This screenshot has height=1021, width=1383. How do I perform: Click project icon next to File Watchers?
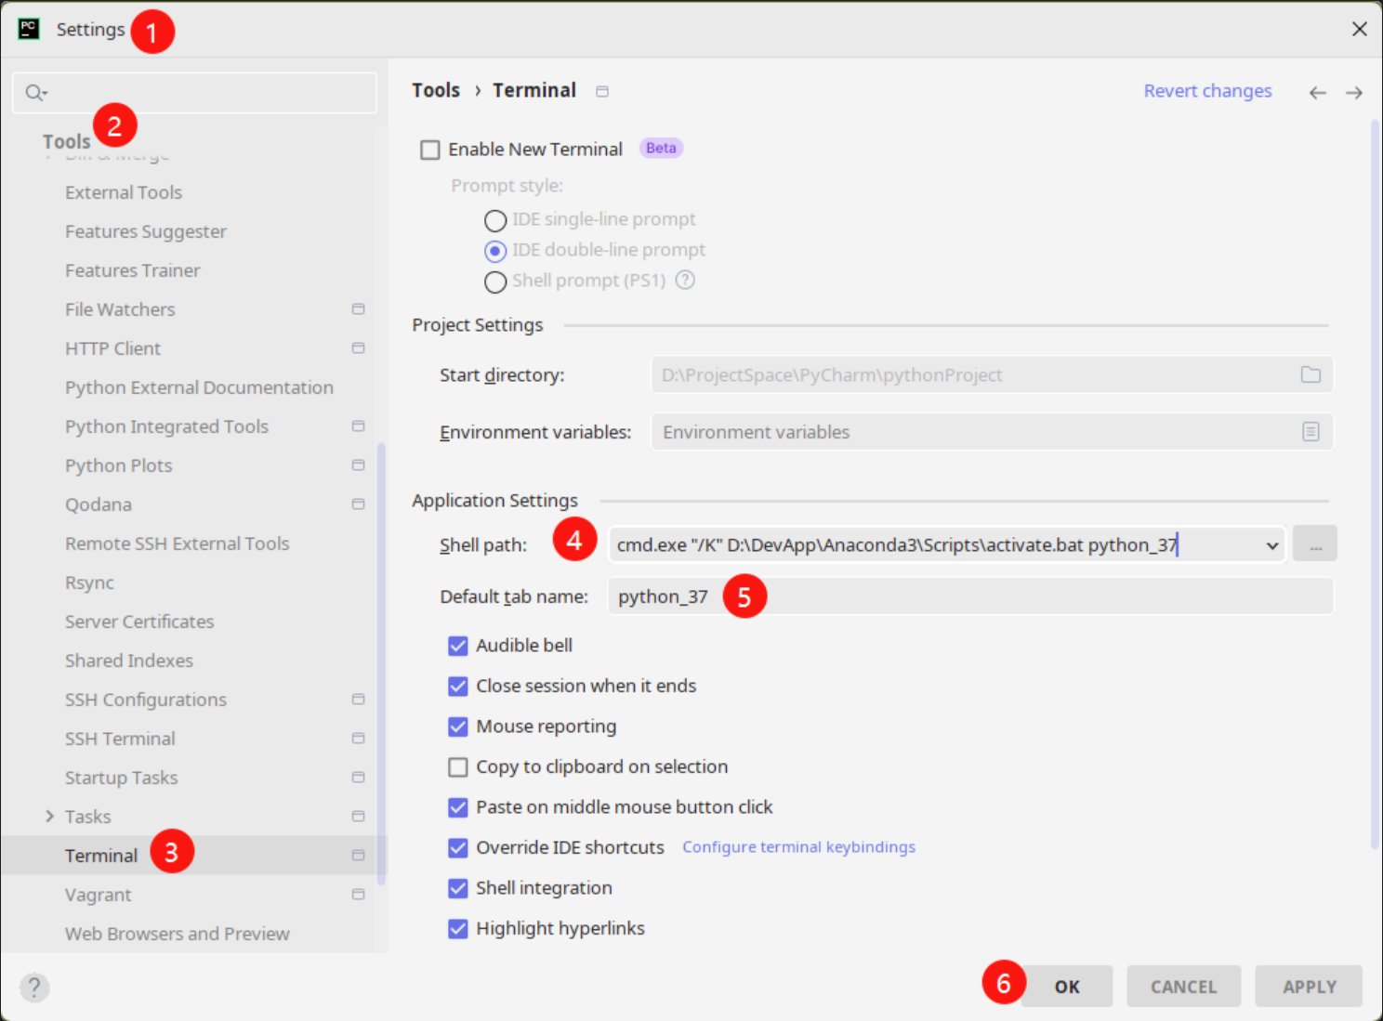point(358,308)
